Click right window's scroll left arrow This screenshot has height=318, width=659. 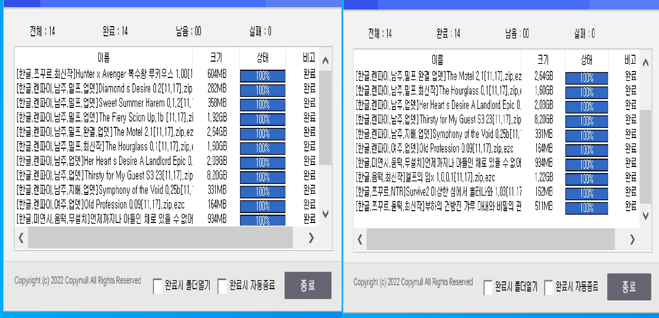pos(360,240)
